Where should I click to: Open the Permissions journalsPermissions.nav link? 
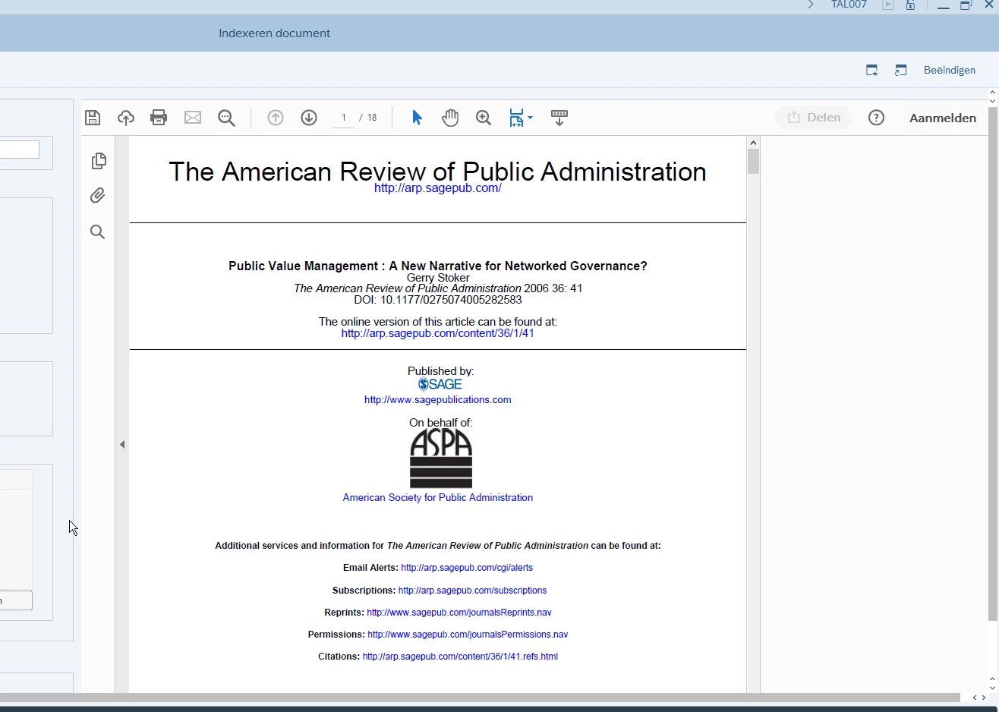[x=468, y=634]
